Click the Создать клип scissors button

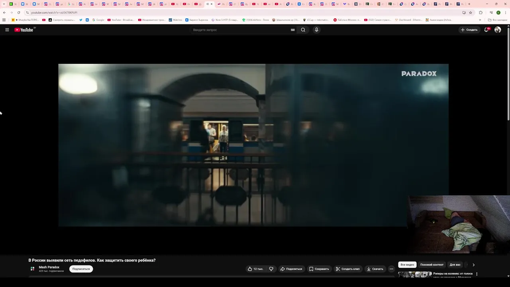348,269
